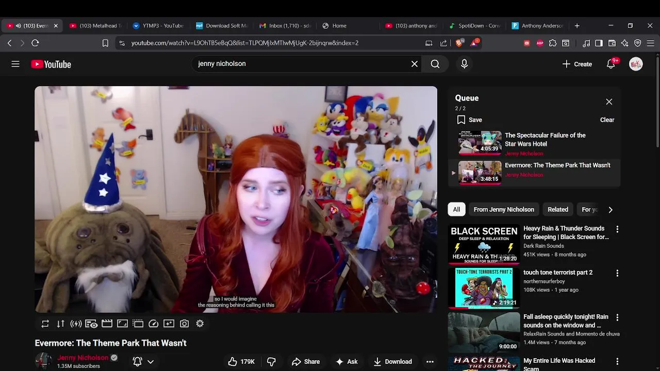
Task: Open the pop-up player icon
Action: 138,324
